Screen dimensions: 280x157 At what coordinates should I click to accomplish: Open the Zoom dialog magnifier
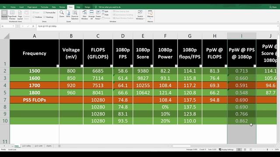[x=62, y=14]
